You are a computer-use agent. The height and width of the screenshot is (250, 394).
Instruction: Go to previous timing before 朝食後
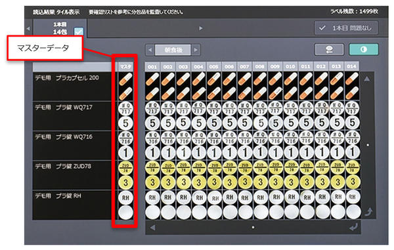(x=150, y=50)
